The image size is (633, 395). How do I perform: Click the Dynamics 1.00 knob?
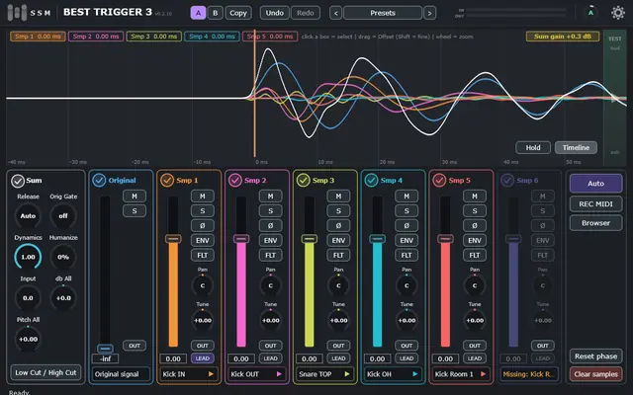[28, 257]
